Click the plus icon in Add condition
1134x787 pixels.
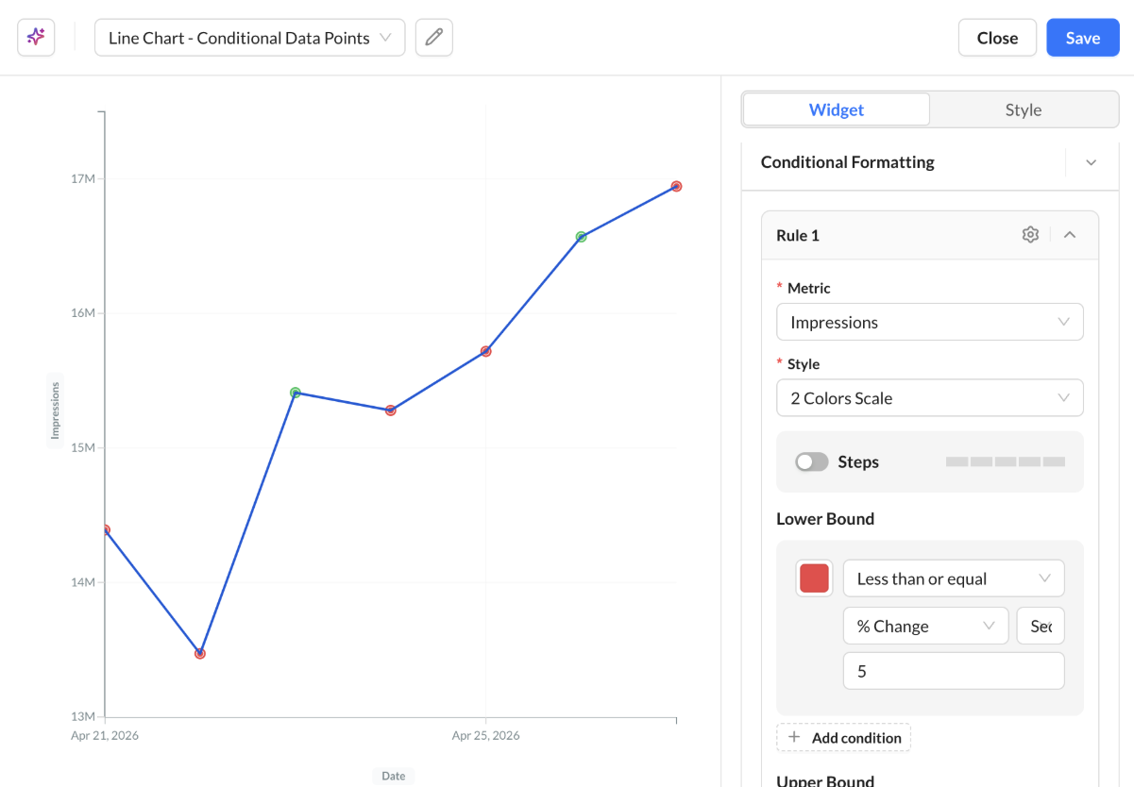point(794,737)
